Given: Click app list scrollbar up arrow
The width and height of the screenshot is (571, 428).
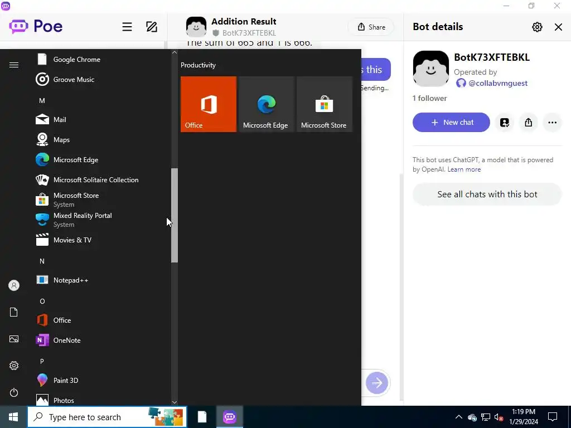Looking at the screenshot, I should (x=175, y=52).
